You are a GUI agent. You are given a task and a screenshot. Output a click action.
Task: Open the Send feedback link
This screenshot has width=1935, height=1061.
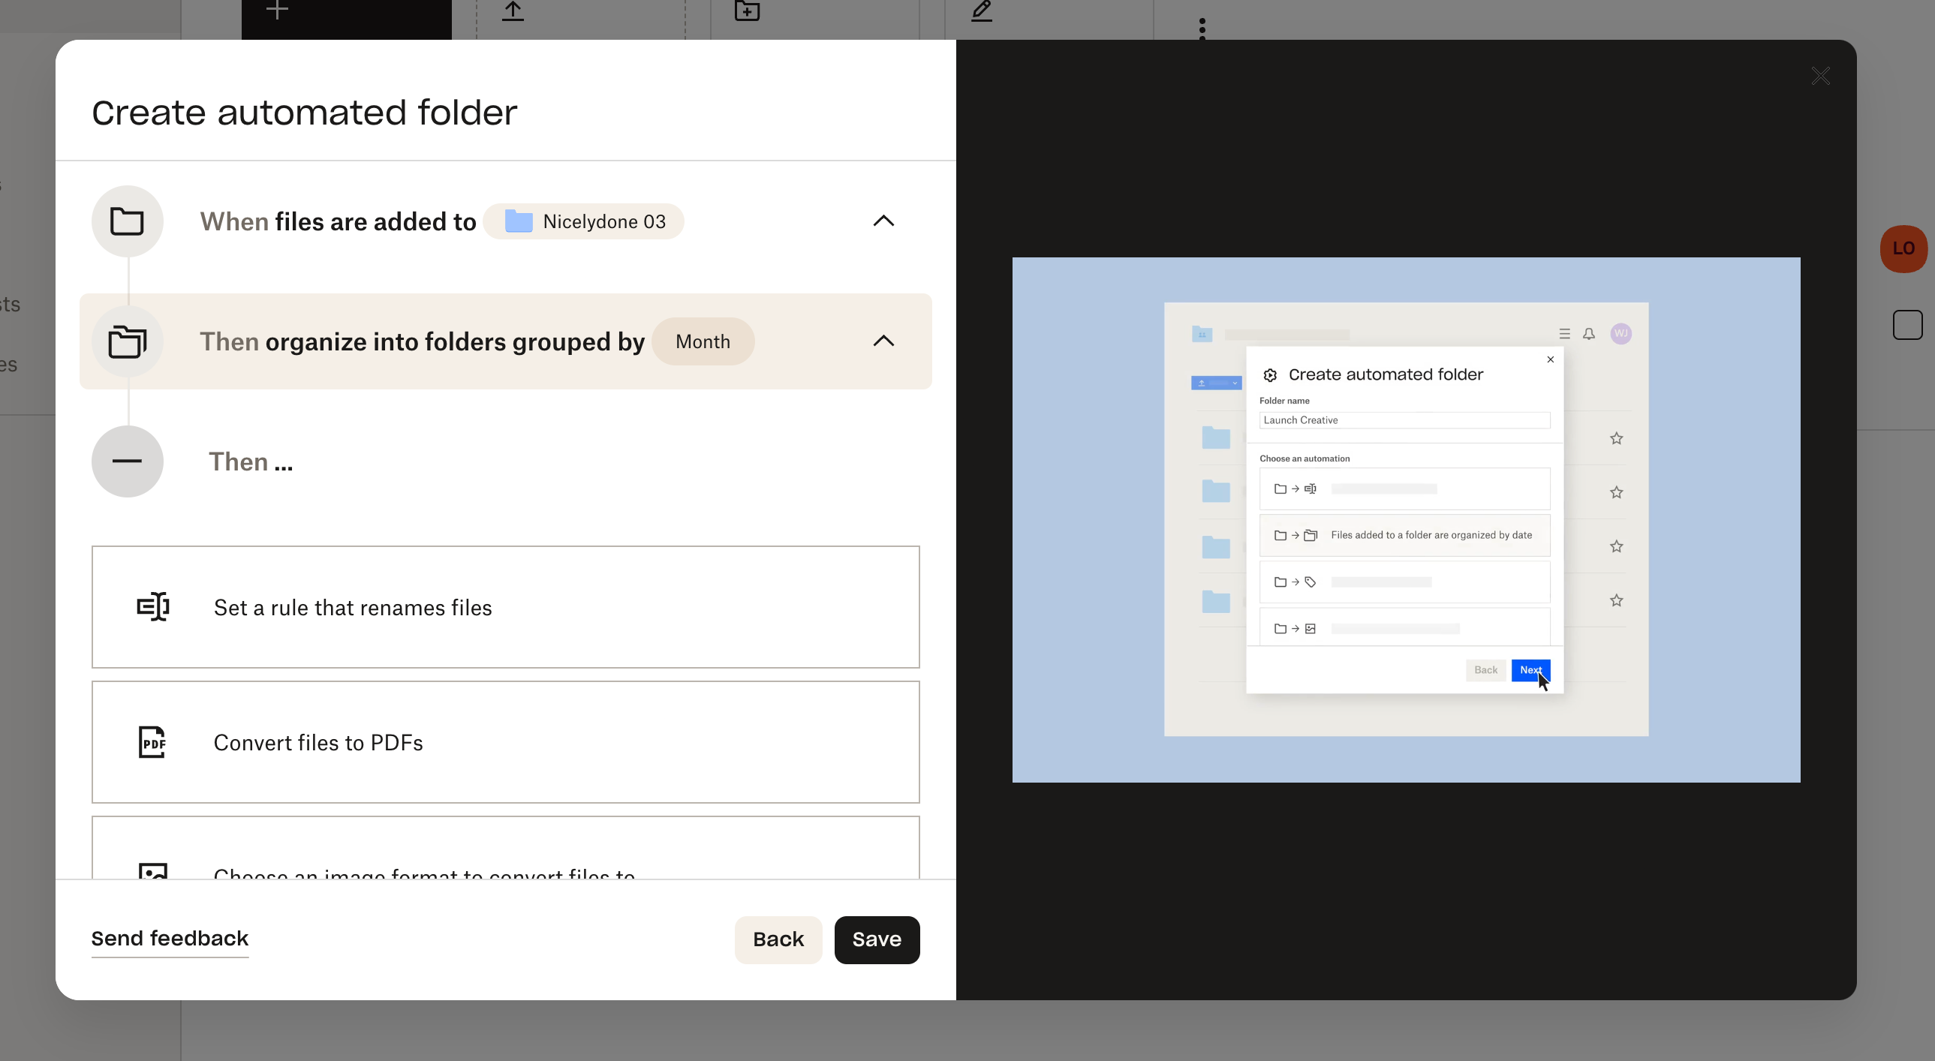tap(170, 939)
